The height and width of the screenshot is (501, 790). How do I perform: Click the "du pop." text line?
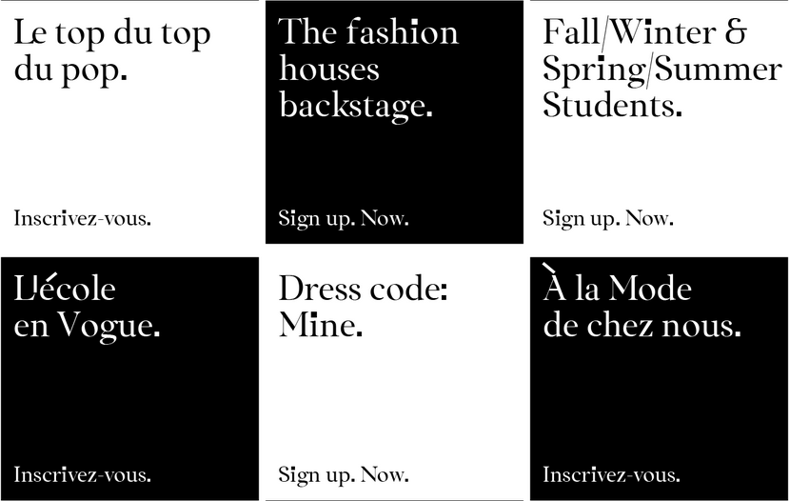[70, 71]
